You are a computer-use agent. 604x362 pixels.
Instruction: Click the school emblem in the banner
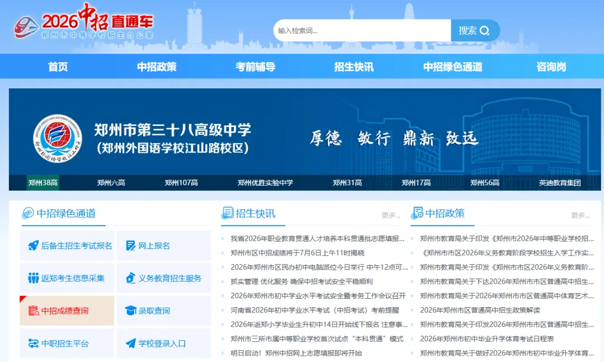58,138
